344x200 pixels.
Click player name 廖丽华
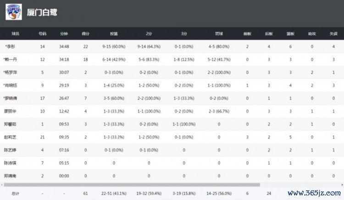(11, 111)
